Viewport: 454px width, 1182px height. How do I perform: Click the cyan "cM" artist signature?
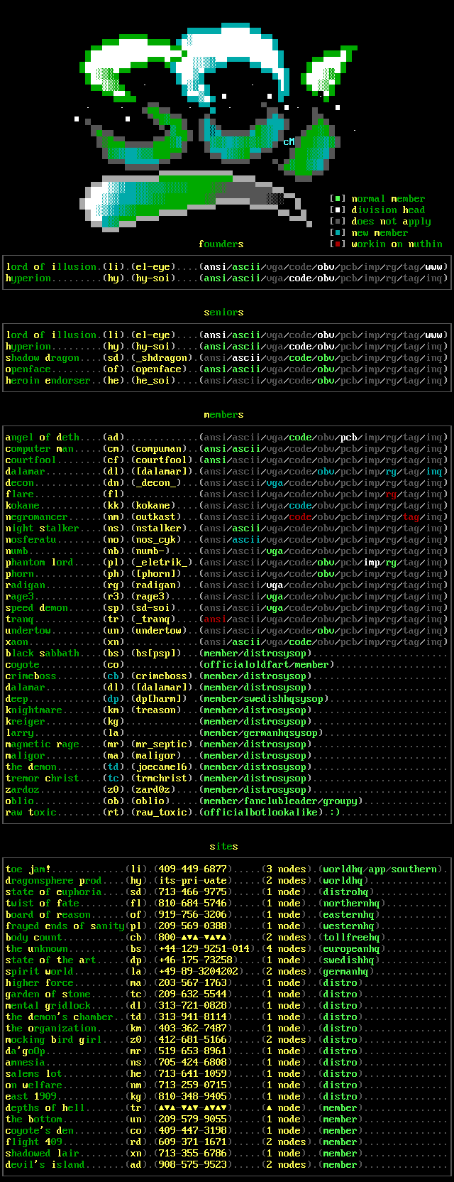pyautogui.click(x=289, y=142)
